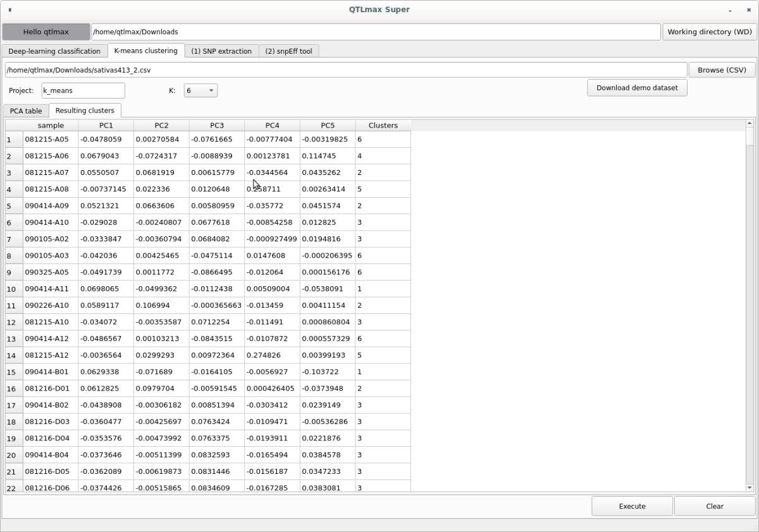Click the working directory path field
This screenshot has height=532, width=759.
pos(376,32)
